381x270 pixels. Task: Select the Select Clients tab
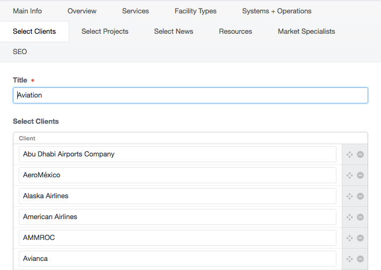[x=34, y=32]
